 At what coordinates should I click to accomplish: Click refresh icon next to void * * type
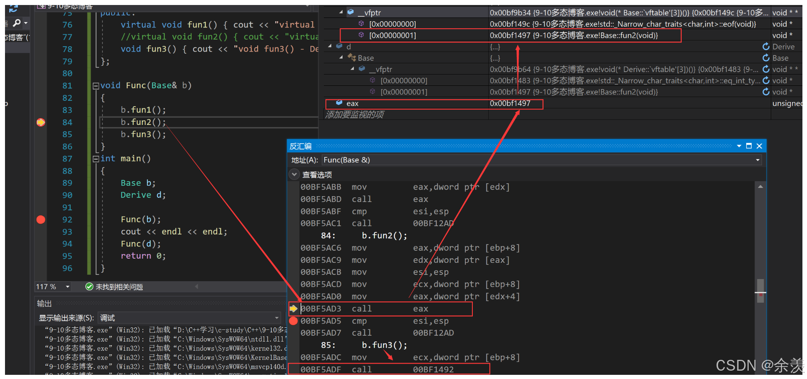[766, 69]
